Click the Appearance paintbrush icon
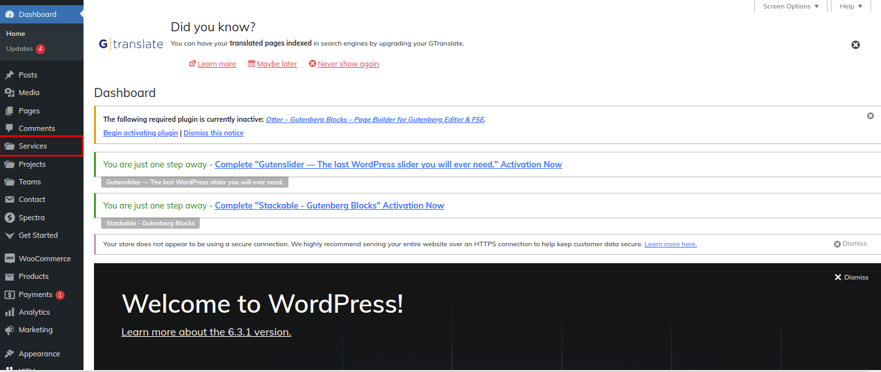This screenshot has height=372, width=881. [x=9, y=354]
